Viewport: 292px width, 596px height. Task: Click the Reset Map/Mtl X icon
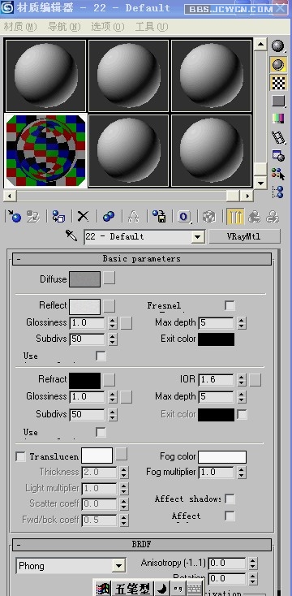pyautogui.click(x=84, y=217)
